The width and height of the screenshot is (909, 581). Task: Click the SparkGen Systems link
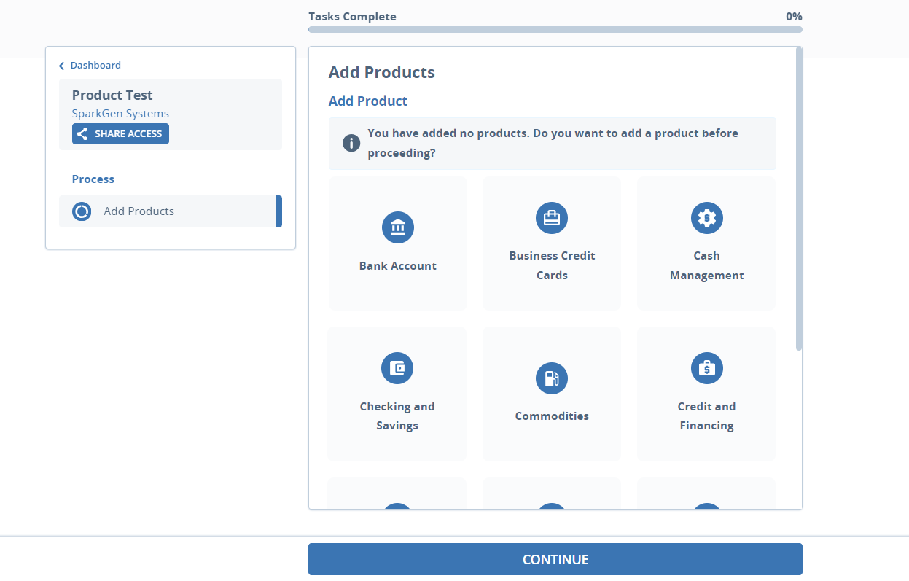tap(120, 113)
